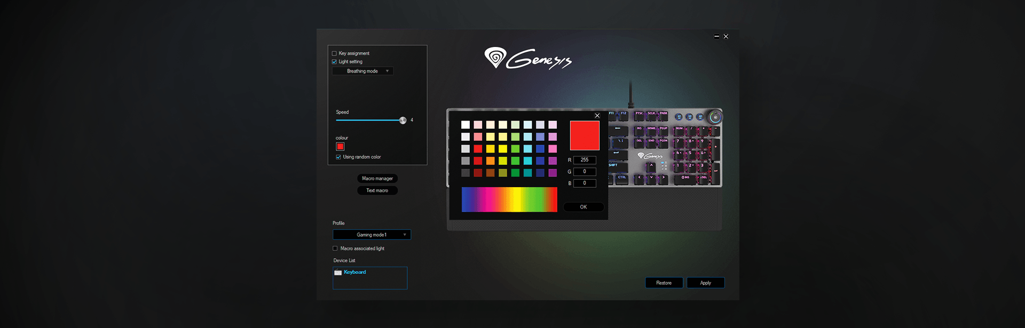Minimize the Genesis application window
The image size is (1025, 328).
(x=716, y=37)
